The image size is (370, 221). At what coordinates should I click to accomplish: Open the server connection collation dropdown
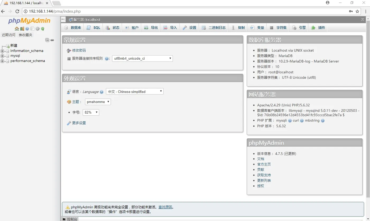tap(142, 58)
